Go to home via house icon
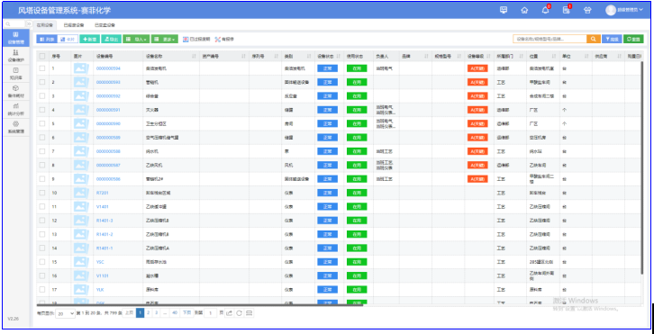The height and width of the screenshot is (334, 654). coord(524,11)
